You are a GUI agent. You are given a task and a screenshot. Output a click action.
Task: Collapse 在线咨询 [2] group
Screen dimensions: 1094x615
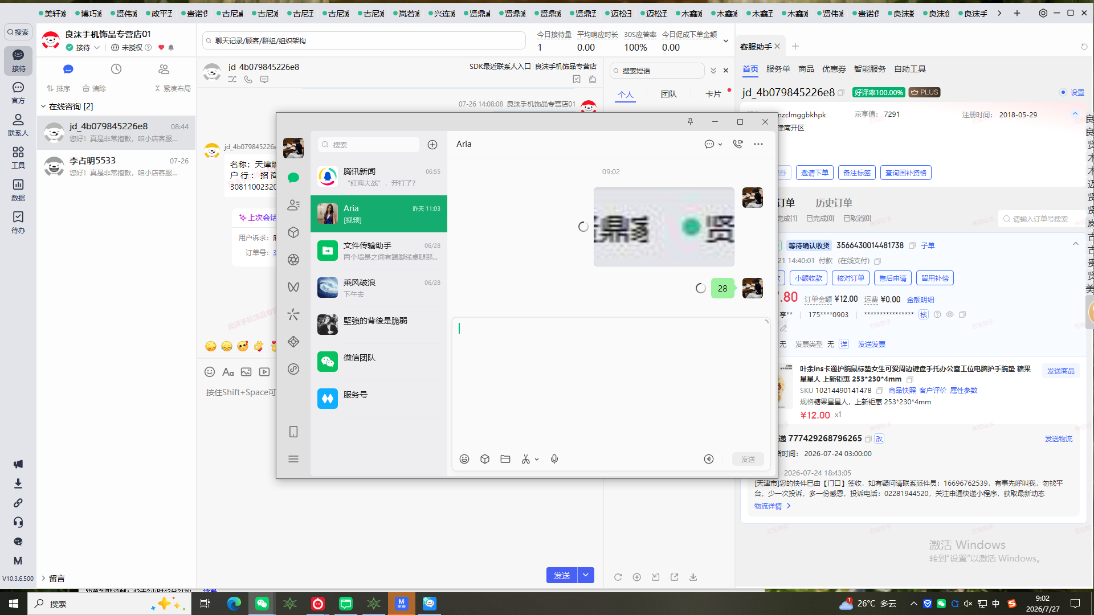pyautogui.click(x=43, y=106)
